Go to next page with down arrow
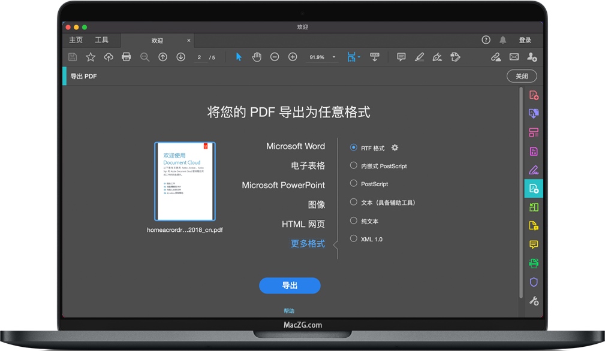 [x=180, y=57]
